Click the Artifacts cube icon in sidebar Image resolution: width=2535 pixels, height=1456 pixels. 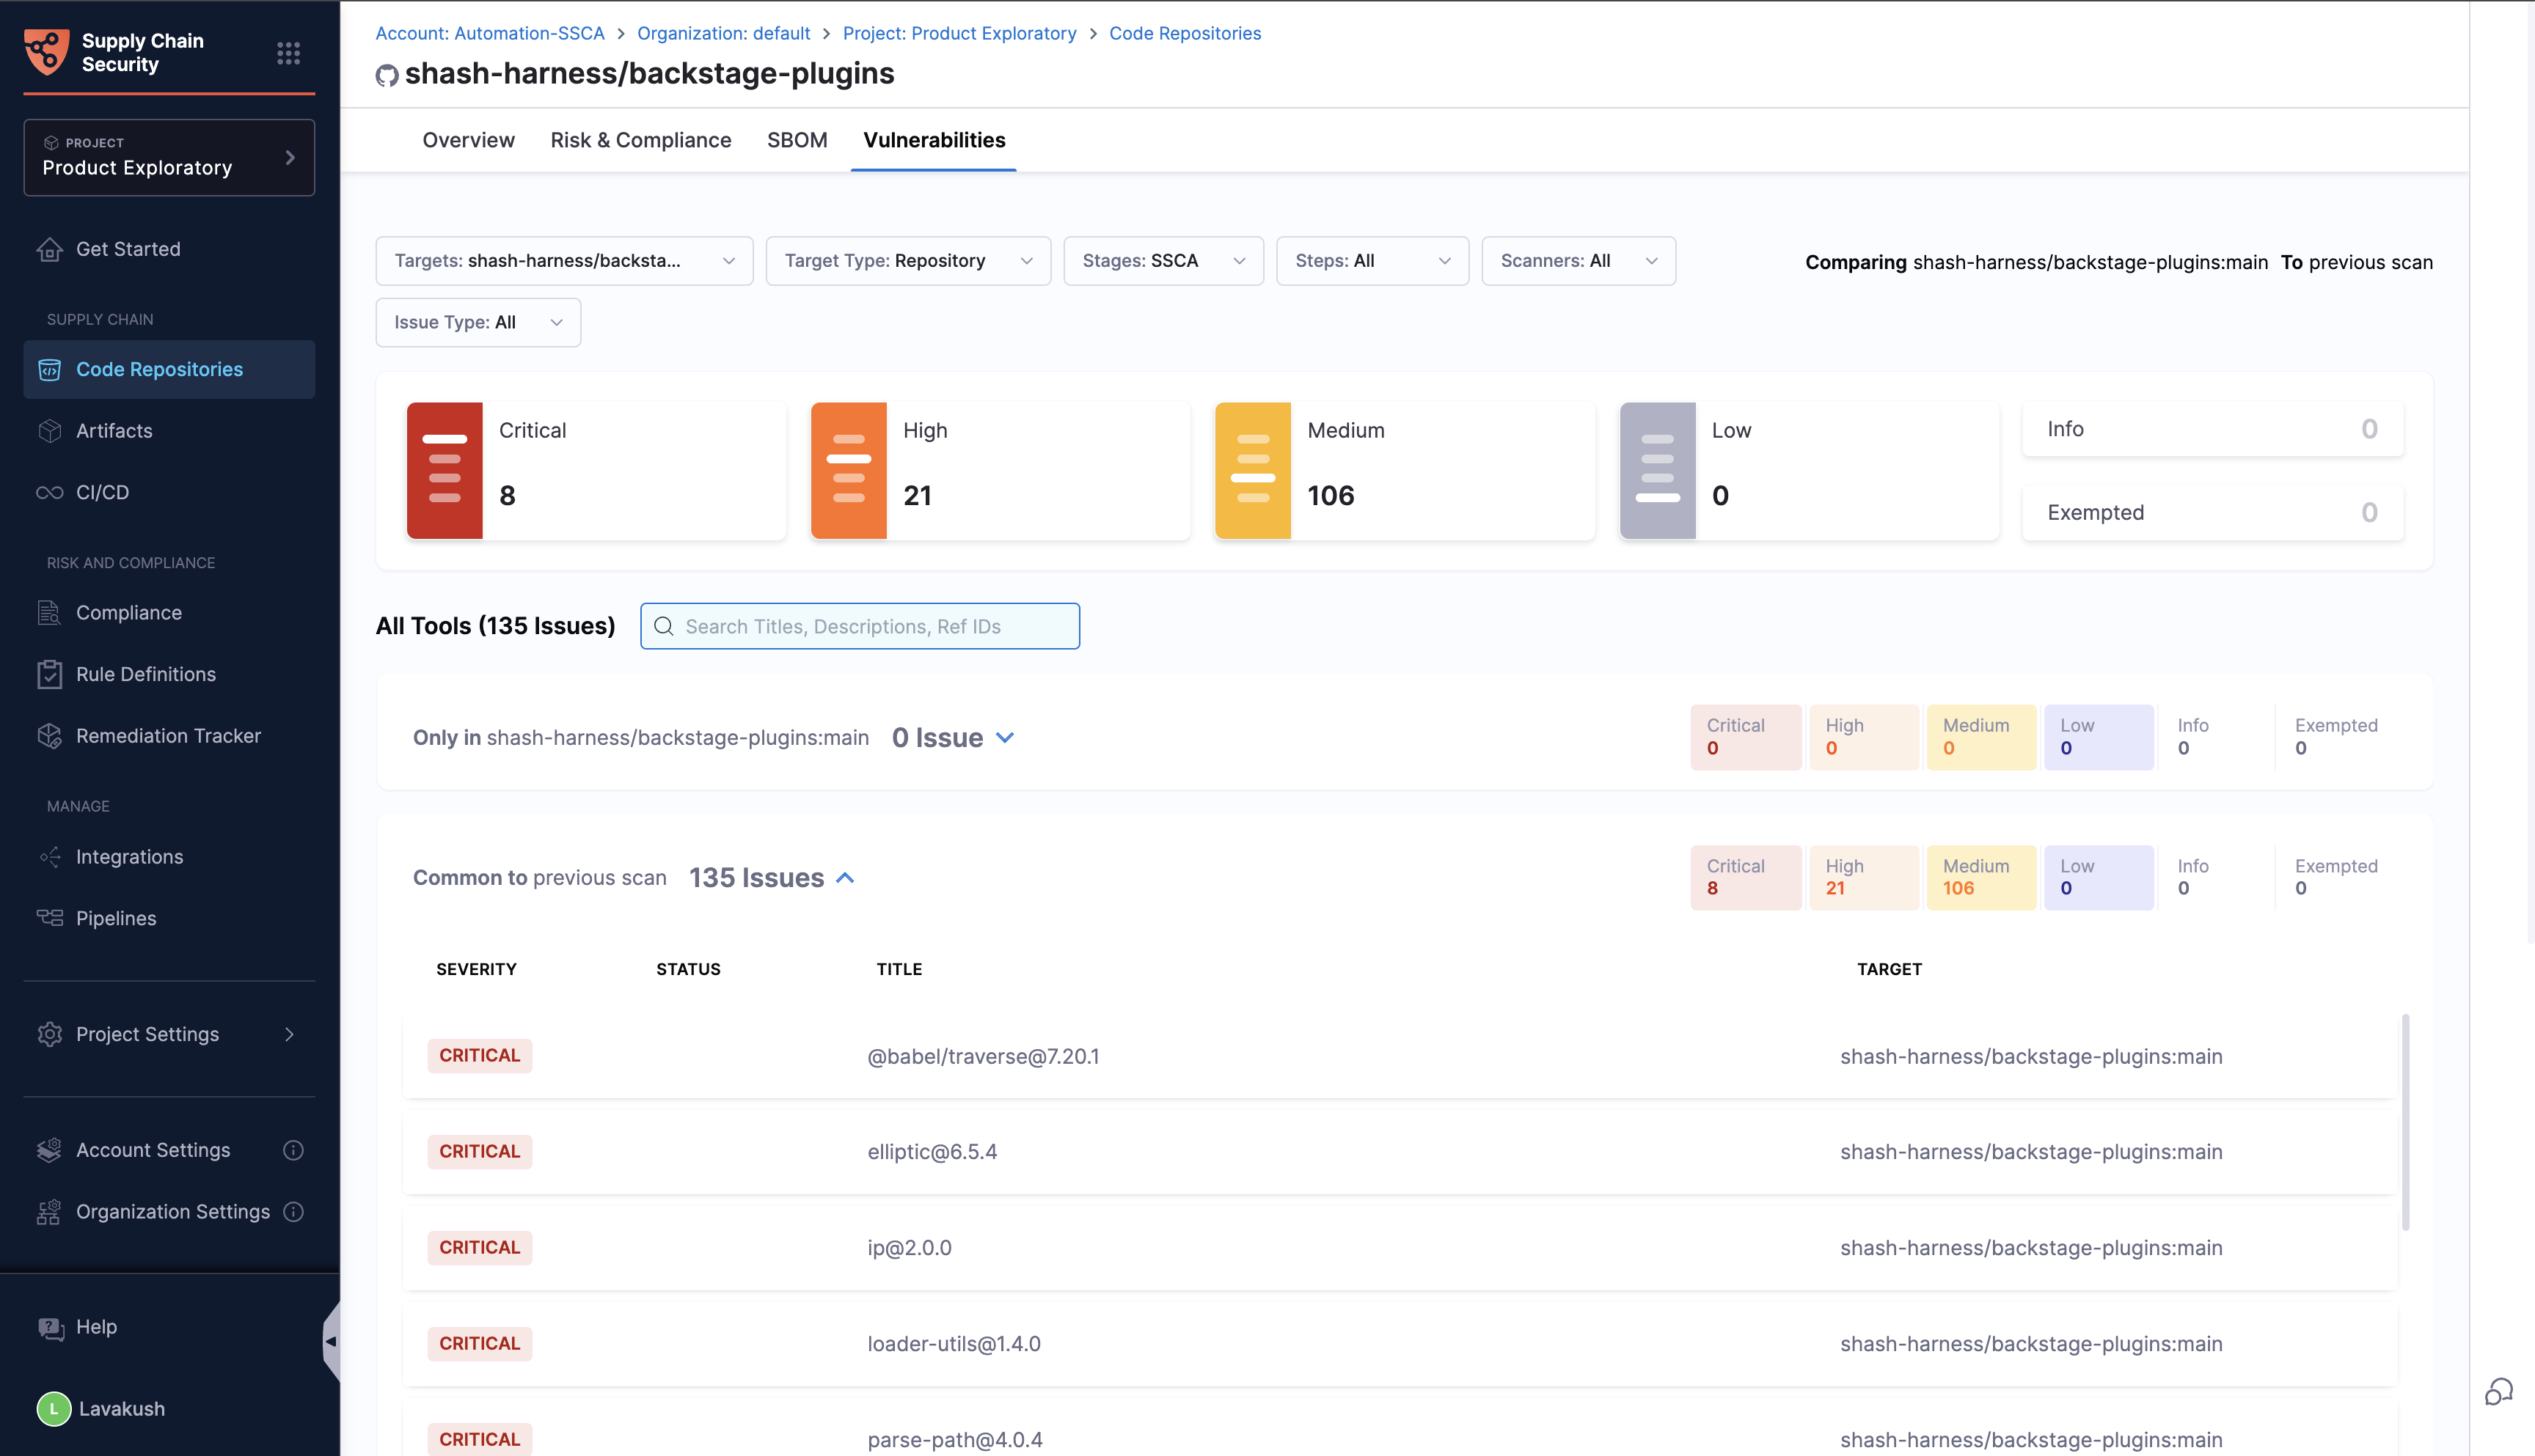pyautogui.click(x=49, y=431)
